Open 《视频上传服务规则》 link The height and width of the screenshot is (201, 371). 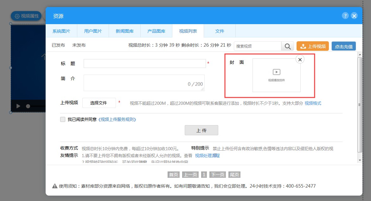[x=118, y=120]
